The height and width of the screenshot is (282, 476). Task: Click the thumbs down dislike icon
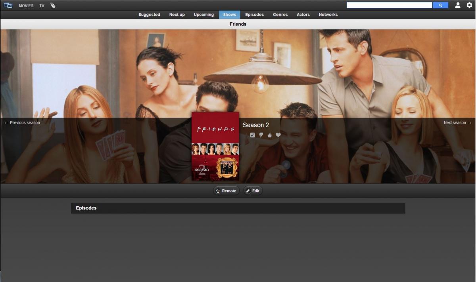pos(261,135)
